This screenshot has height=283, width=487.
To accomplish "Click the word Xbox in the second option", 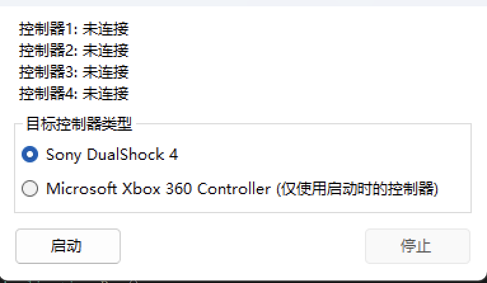I will coord(141,188).
